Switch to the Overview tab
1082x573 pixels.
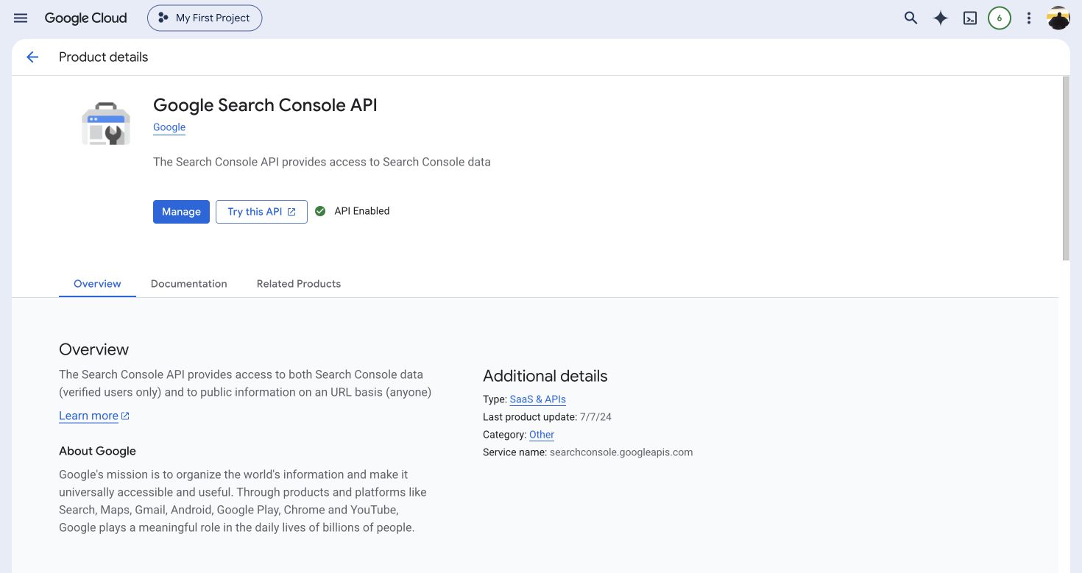coord(97,284)
